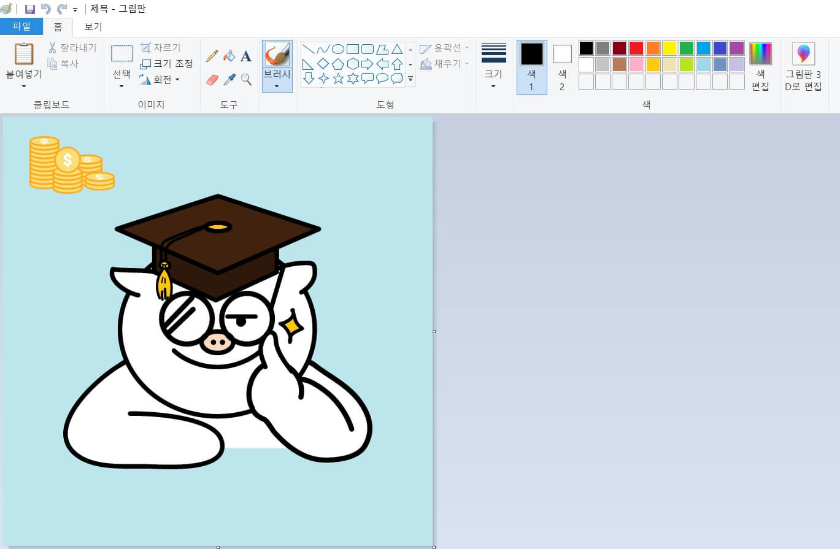Click 복사 (Copy) button
840x549 pixels.
point(63,63)
